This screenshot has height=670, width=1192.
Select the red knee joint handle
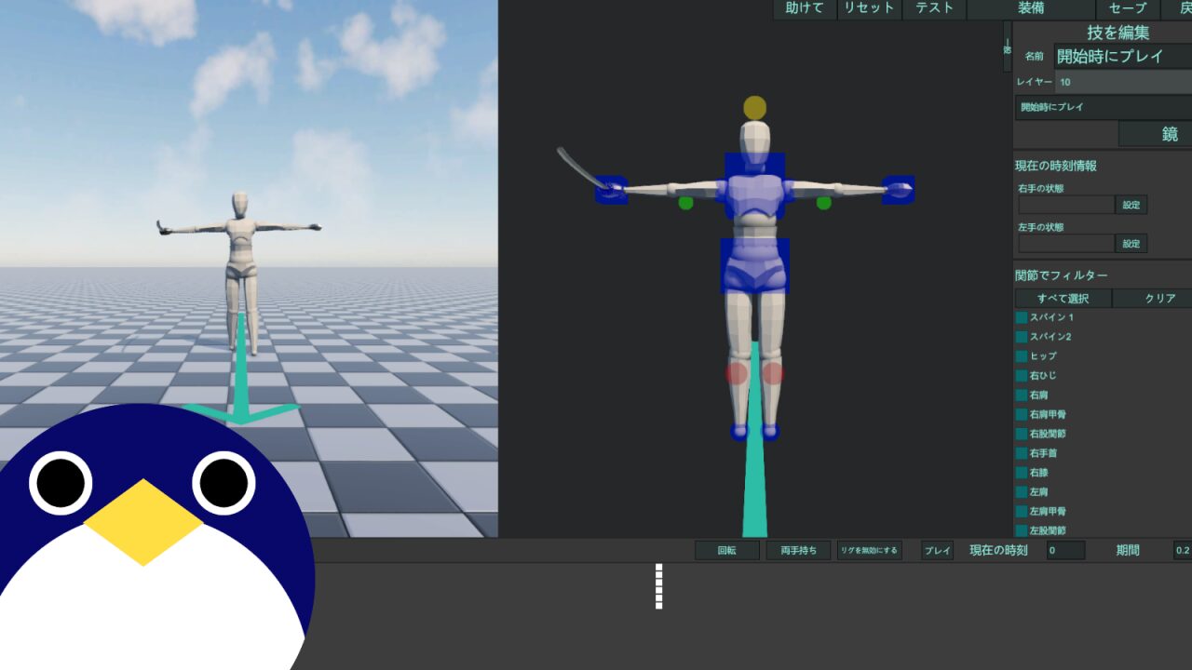point(737,373)
